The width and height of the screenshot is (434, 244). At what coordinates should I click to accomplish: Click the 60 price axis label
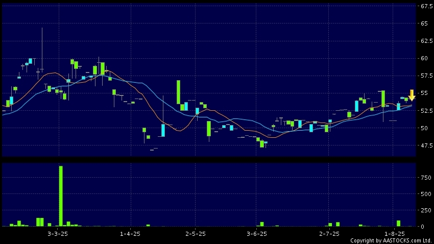click(424, 58)
